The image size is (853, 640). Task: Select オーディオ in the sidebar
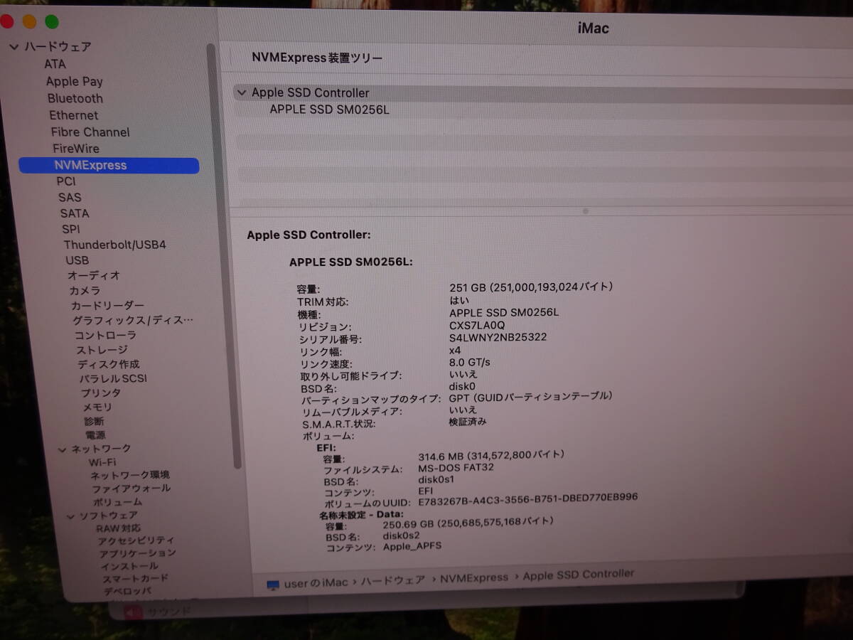coord(94,275)
